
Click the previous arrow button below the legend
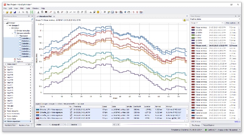coord(114,125)
